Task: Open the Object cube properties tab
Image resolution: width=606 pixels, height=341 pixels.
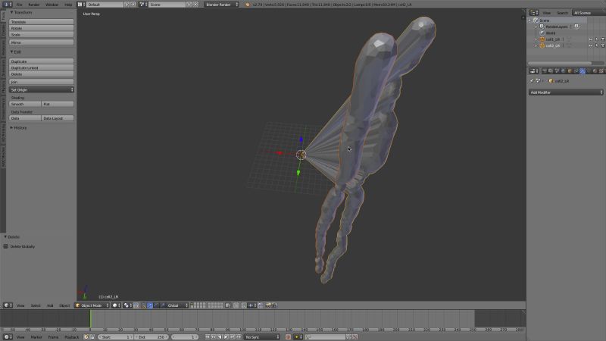Action: (x=570, y=71)
